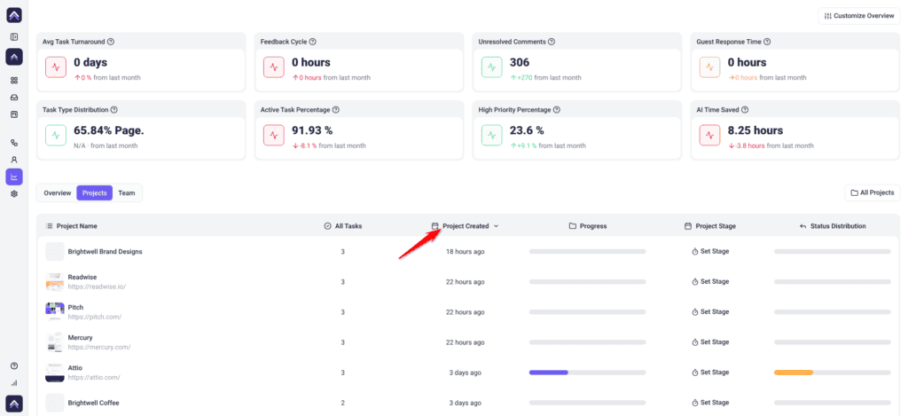The width and height of the screenshot is (908, 416).
Task: Click the app logo at sidebar top
Action: click(x=14, y=15)
